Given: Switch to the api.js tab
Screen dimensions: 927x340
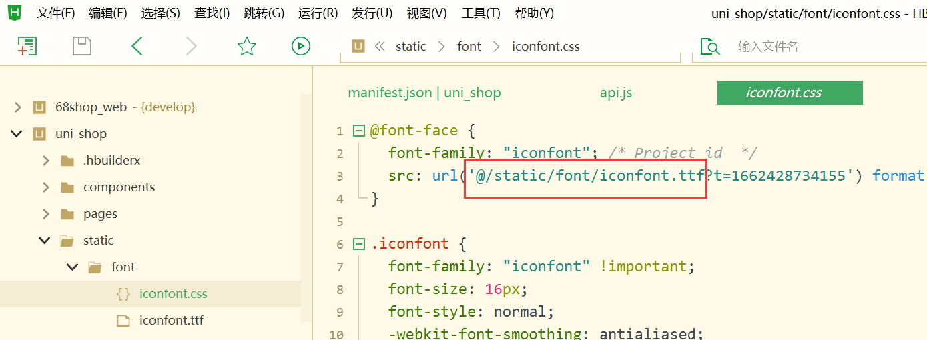Looking at the screenshot, I should 616,93.
